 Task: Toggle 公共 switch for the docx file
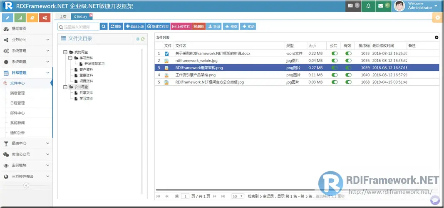[335, 54]
